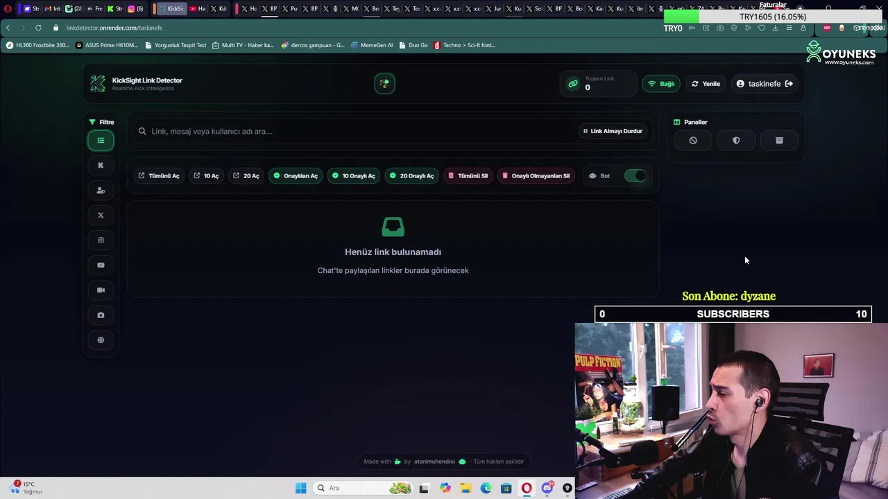The height and width of the screenshot is (499, 888).
Task: Click the Paneller heading label
Action: coord(696,122)
